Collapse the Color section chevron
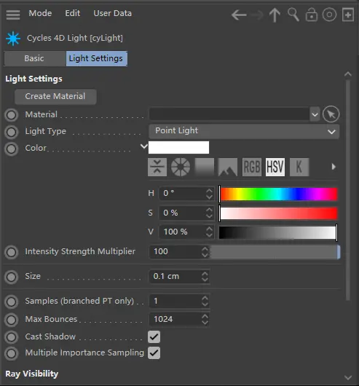 pyautogui.click(x=143, y=146)
